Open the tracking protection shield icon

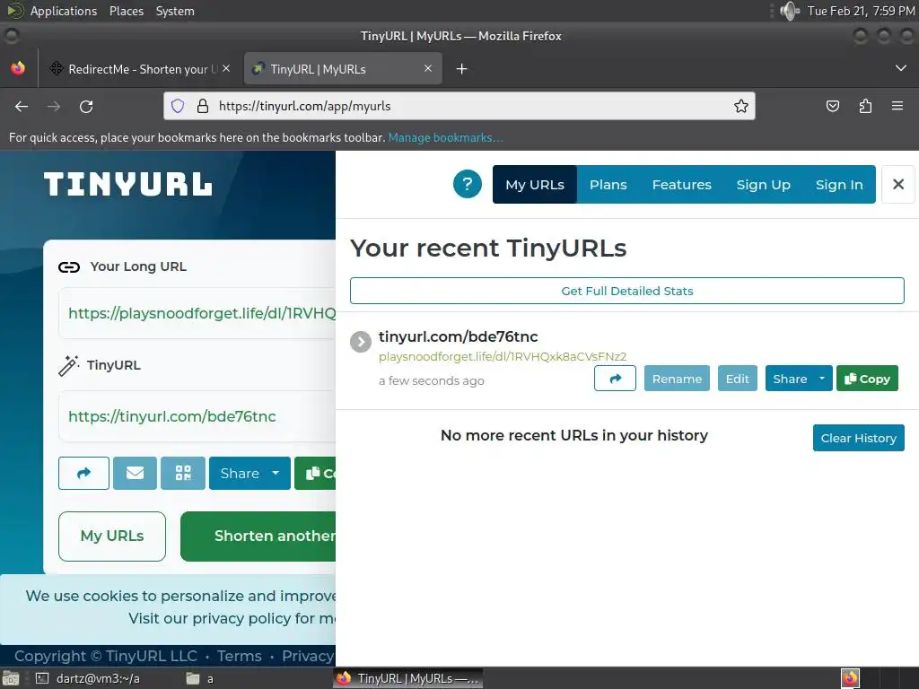pyautogui.click(x=178, y=106)
